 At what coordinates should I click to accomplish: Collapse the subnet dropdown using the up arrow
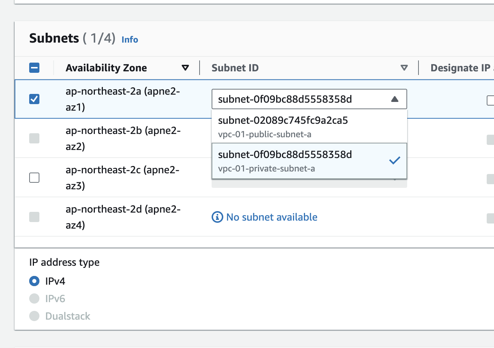pyautogui.click(x=395, y=99)
